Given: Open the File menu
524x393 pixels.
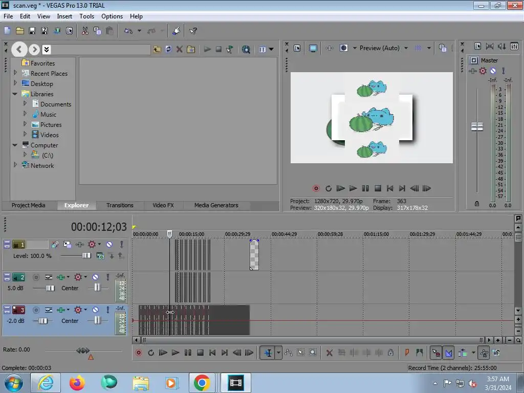Looking at the screenshot, I should [x=8, y=16].
